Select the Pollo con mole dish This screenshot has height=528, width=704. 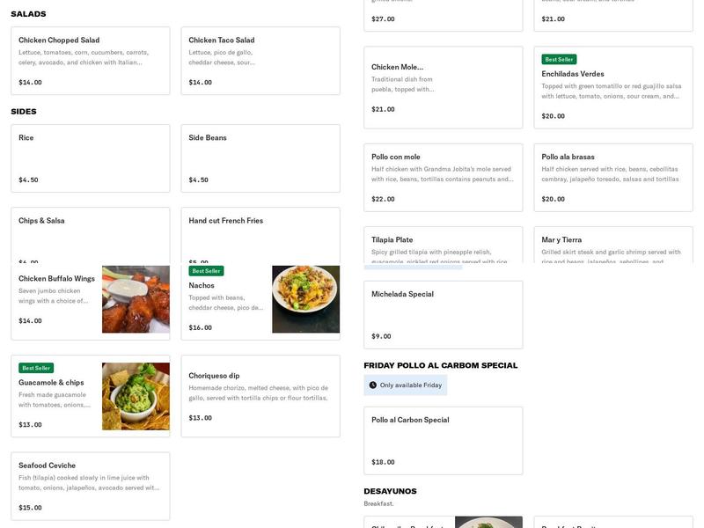(443, 178)
